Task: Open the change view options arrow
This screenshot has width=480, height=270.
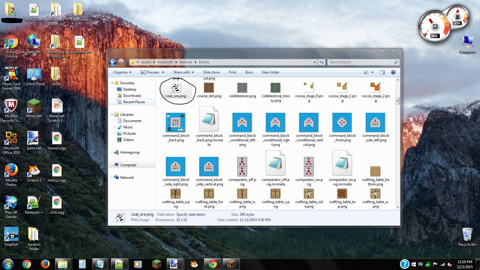Action: (372, 72)
